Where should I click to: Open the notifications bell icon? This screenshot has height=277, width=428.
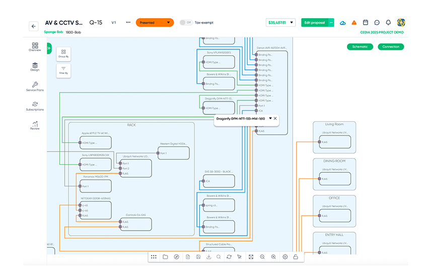pos(388,23)
